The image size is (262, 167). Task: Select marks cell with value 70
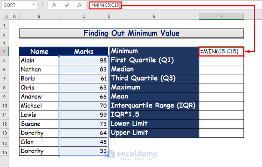click(84, 106)
